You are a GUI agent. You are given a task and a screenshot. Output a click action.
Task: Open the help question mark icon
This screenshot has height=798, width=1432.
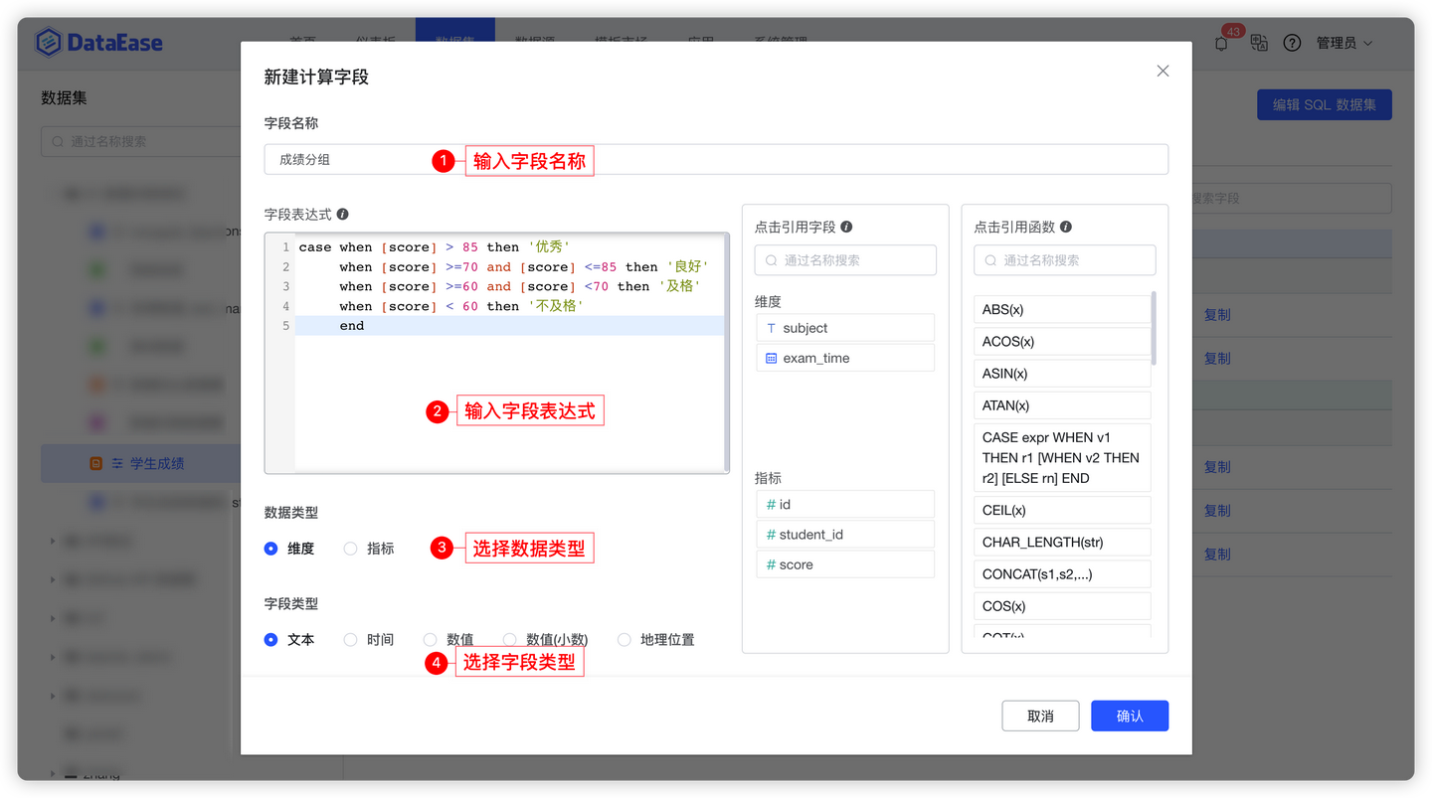tap(1292, 43)
